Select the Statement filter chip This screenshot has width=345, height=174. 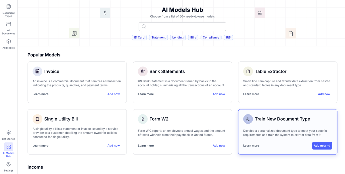click(x=158, y=37)
